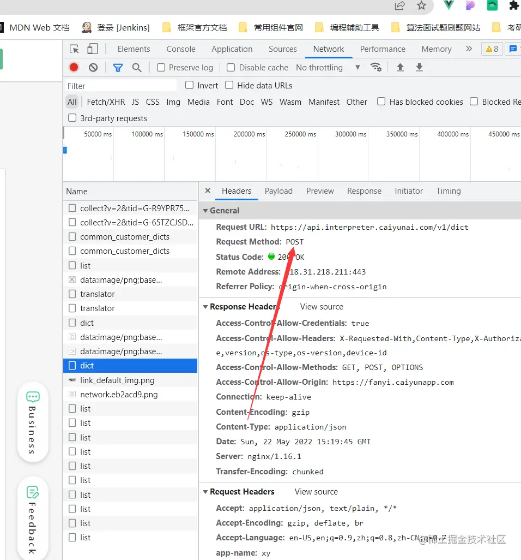521x560 pixels.
Task: Check the Invert filter option
Action: [x=189, y=85]
